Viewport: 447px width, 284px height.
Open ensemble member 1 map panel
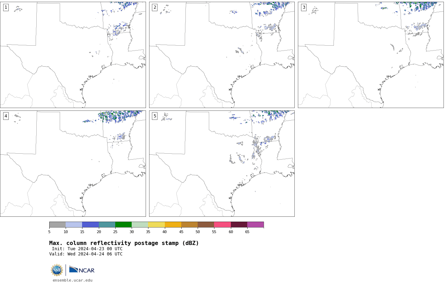click(73, 55)
